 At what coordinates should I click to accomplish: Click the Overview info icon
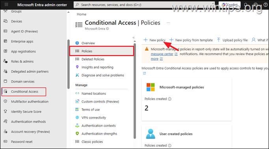[77, 43]
